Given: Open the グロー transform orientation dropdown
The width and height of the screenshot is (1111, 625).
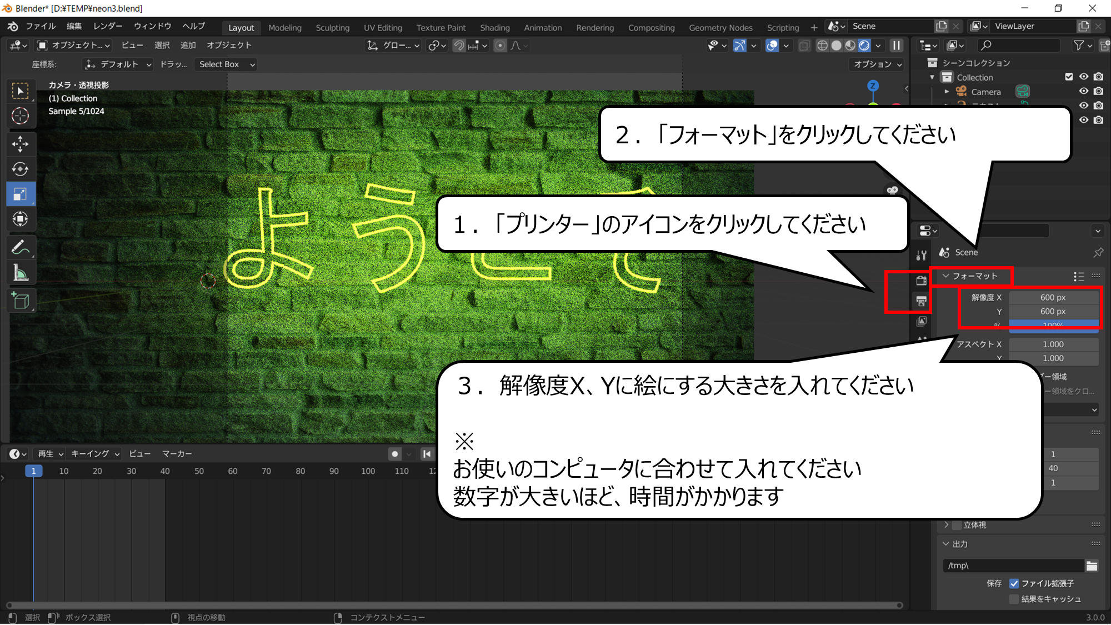Looking at the screenshot, I should point(393,46).
